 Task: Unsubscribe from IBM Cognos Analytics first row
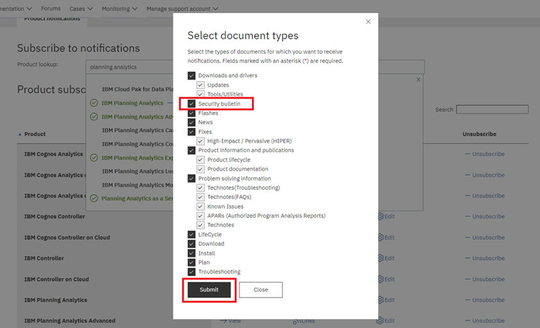coord(485,154)
